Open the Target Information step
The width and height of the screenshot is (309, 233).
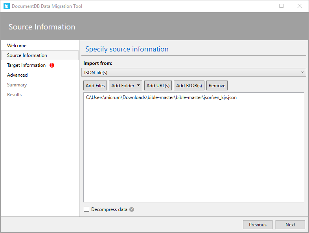point(26,65)
